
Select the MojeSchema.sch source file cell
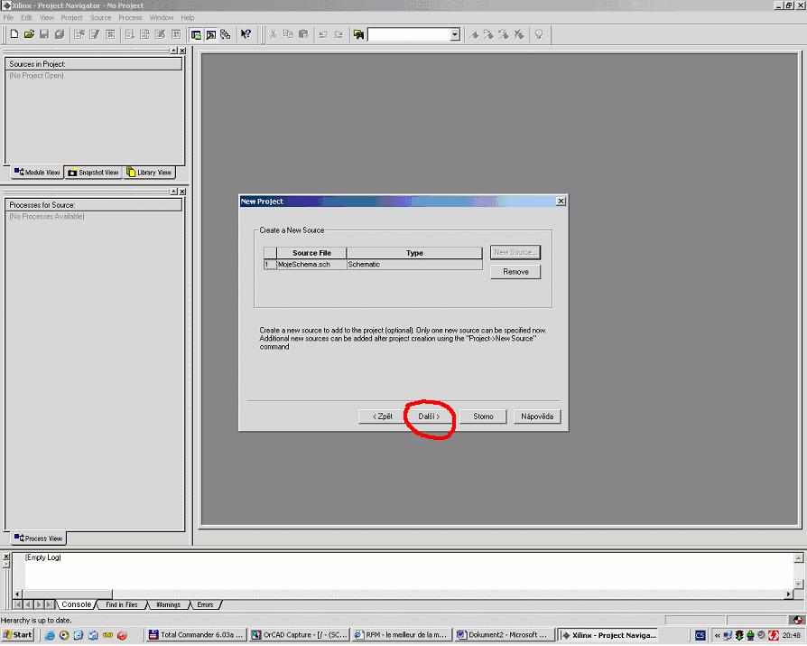(311, 264)
